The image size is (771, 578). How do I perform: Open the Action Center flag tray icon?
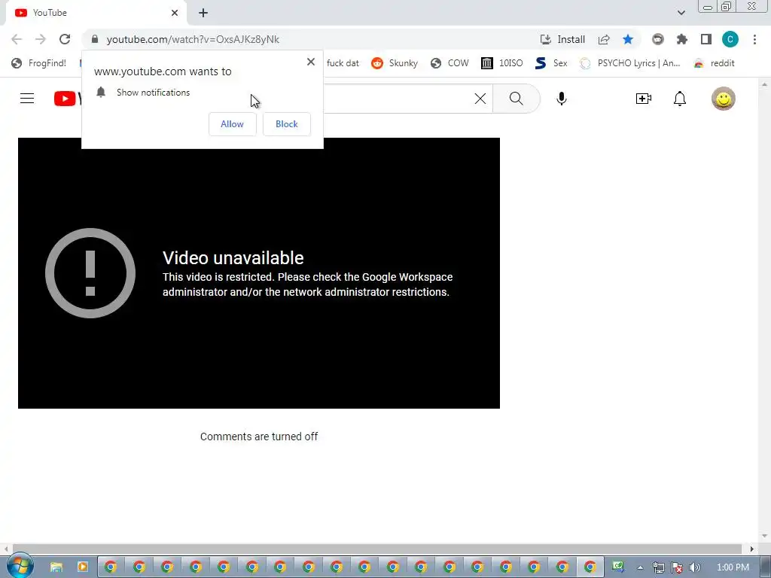(677, 567)
